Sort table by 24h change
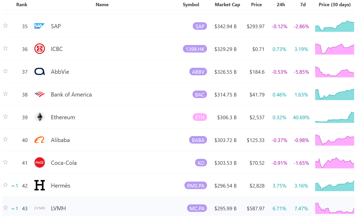 click(x=281, y=5)
